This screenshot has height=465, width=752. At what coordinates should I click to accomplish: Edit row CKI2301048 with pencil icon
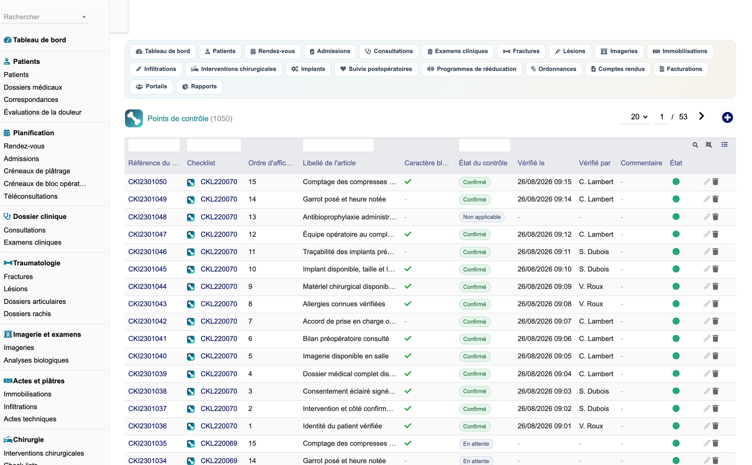point(707,217)
